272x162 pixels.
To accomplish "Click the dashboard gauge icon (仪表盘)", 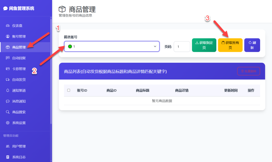I will (8, 26).
